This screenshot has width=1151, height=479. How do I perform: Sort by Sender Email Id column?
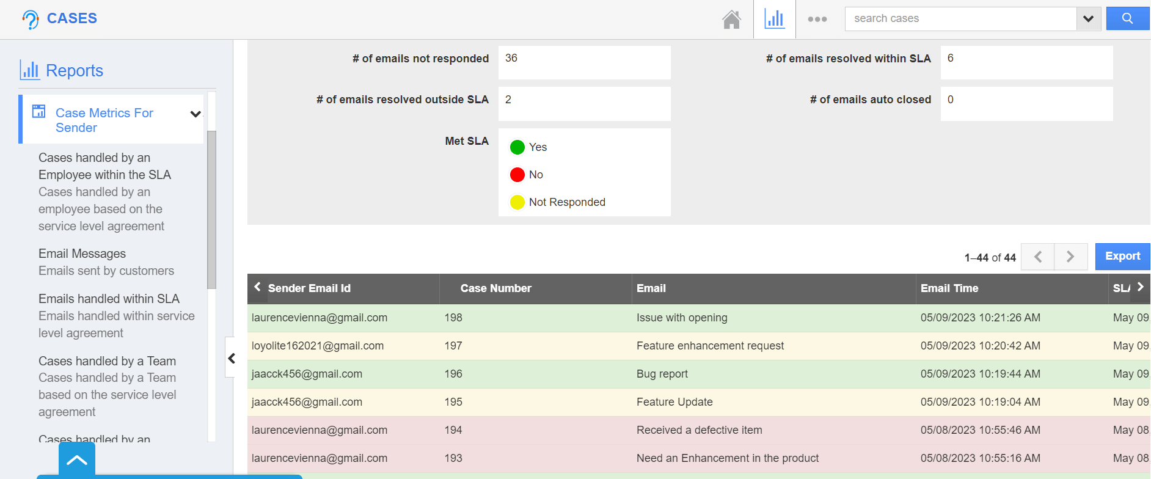[309, 288]
